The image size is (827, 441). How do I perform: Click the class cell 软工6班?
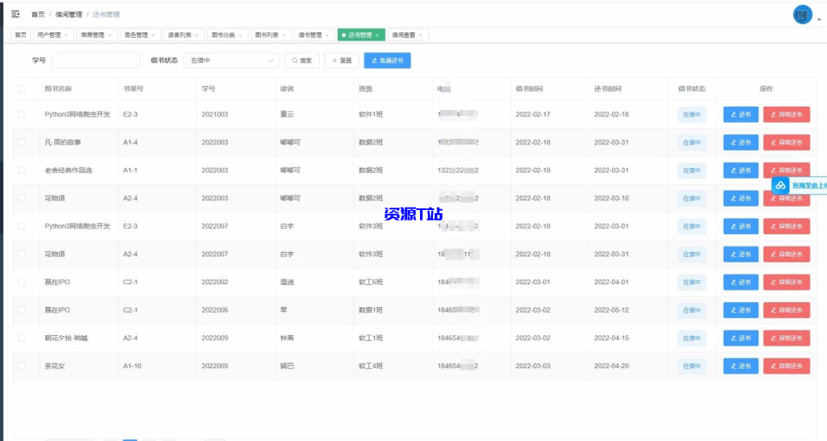pos(371,282)
